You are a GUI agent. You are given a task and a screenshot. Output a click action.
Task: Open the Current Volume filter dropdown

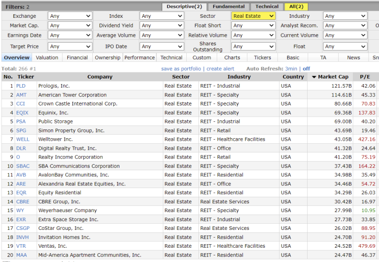click(345, 35)
